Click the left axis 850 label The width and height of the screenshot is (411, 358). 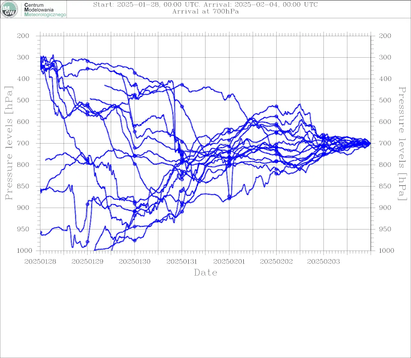[x=23, y=186]
